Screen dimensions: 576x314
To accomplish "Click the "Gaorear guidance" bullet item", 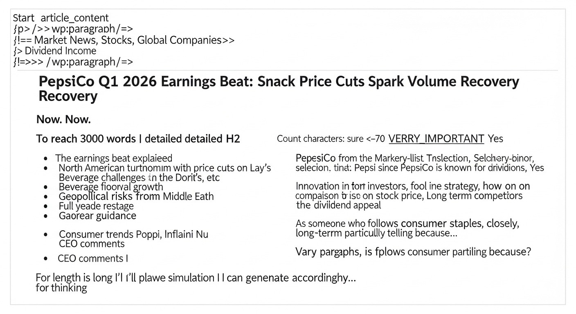I will tap(97, 216).
